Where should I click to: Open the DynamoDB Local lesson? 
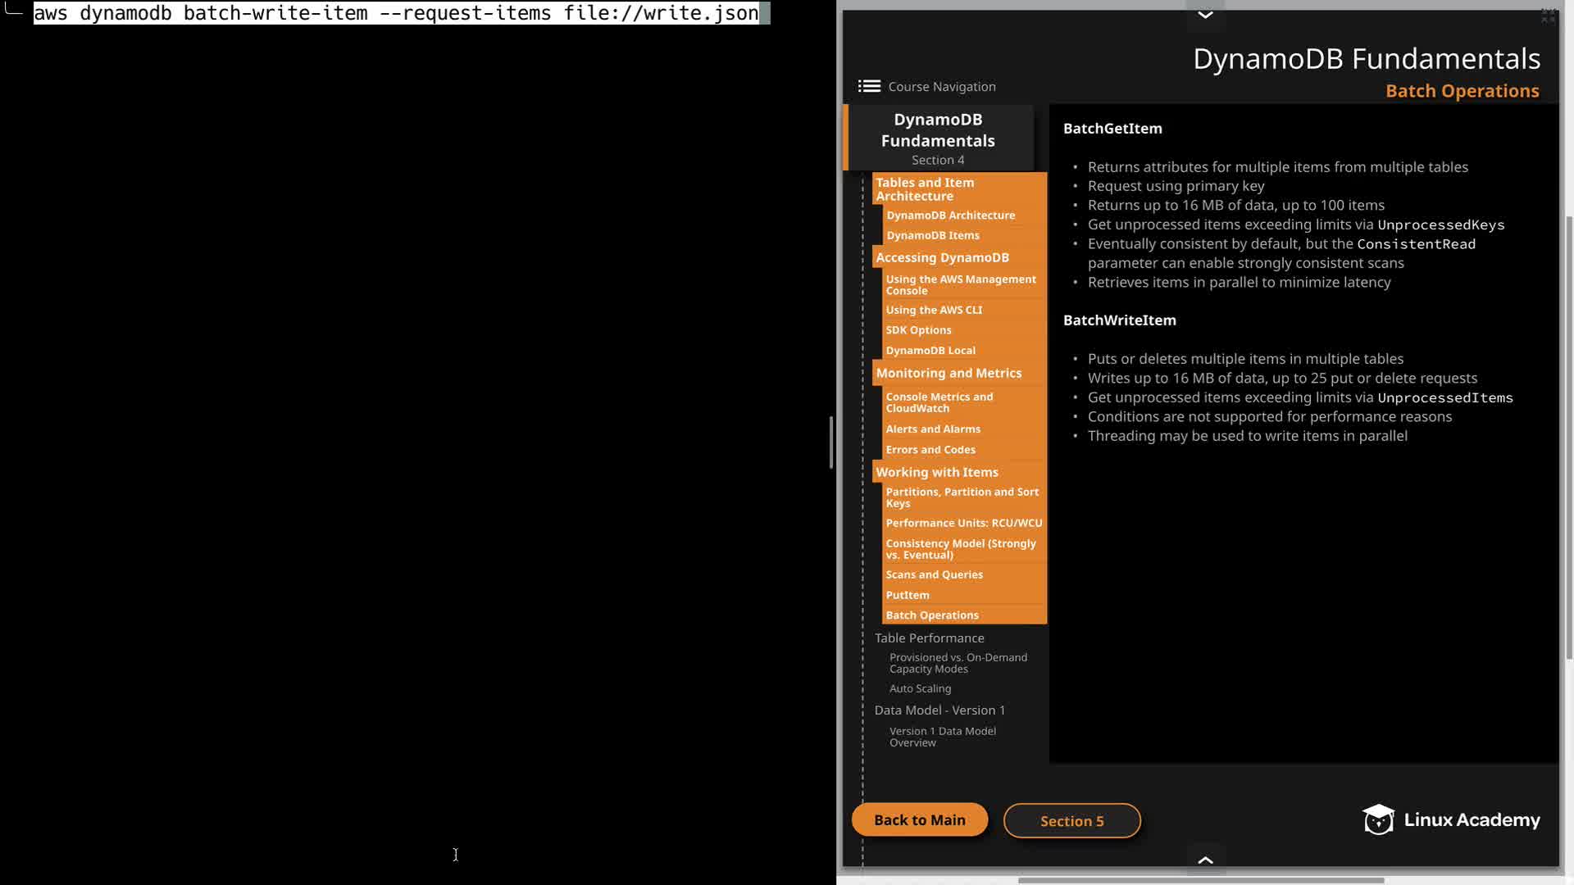[x=930, y=350]
